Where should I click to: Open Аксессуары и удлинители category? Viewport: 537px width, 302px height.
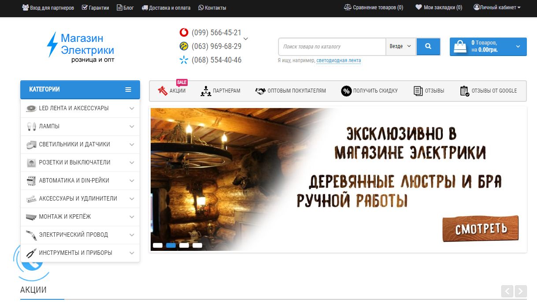point(80,198)
